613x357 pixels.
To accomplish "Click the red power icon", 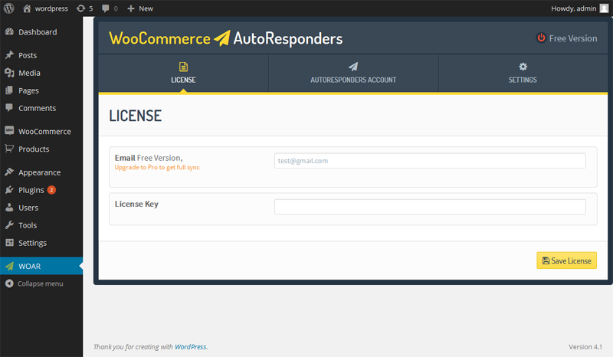I will click(541, 38).
